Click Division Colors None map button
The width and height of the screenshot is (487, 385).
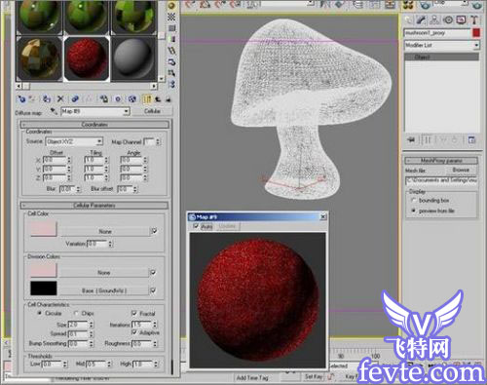pyautogui.click(x=104, y=273)
